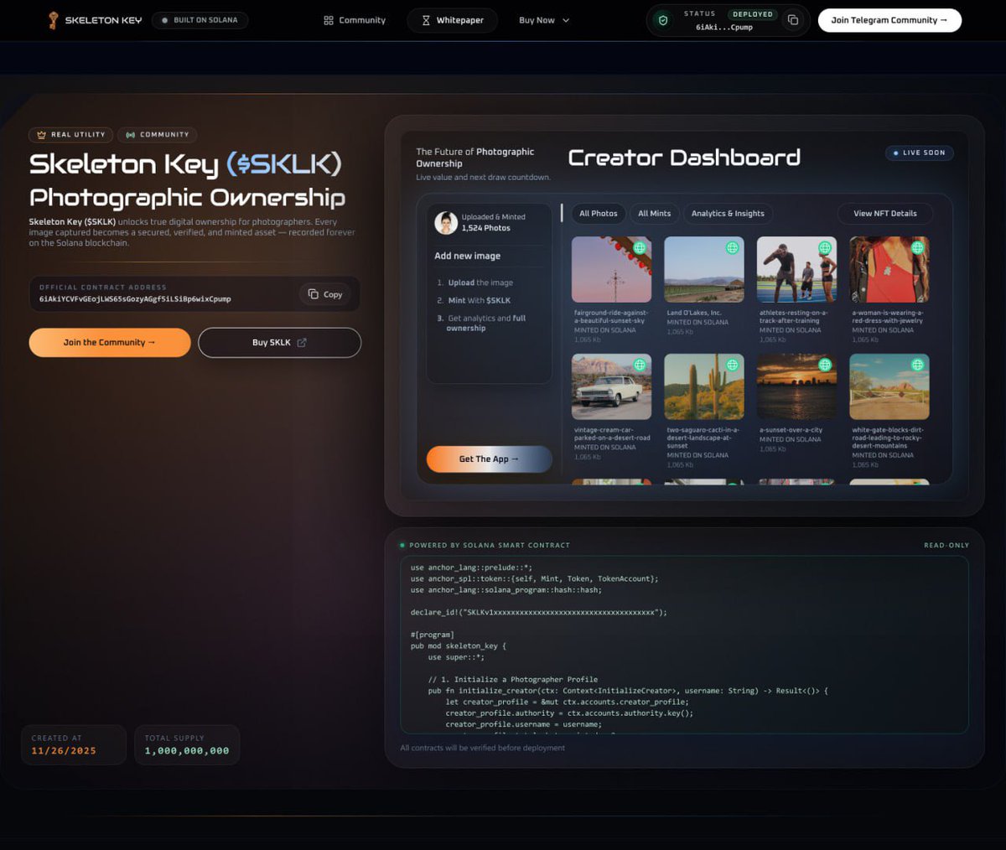This screenshot has width=1006, height=850.
Task: Click the Add new image heading
Action: 468,257
